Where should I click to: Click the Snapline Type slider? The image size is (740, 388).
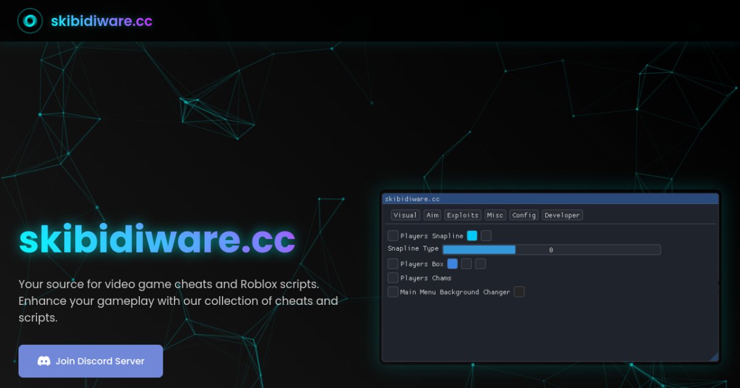pos(551,249)
